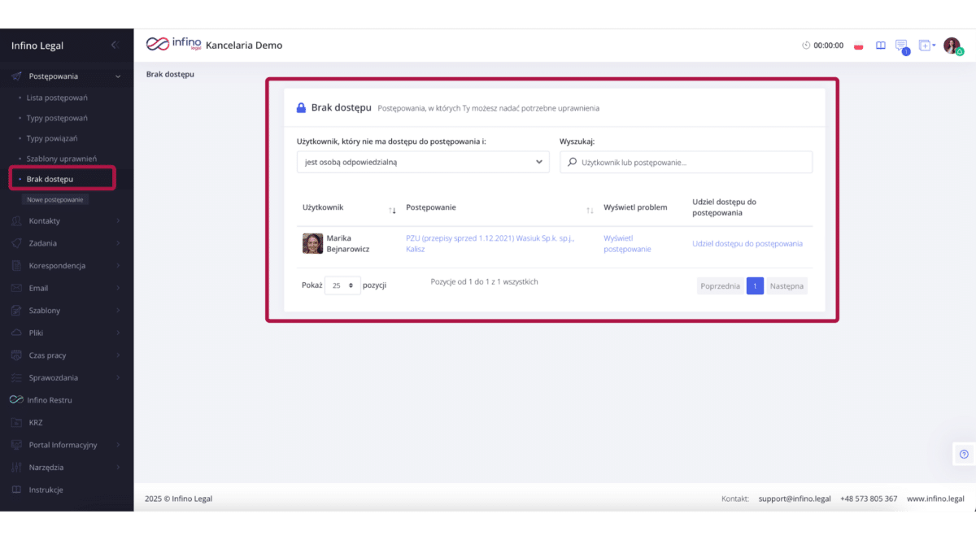Click the Kontakty sidebar icon
Screen dimensions: 976x540
pyautogui.click(x=16, y=220)
